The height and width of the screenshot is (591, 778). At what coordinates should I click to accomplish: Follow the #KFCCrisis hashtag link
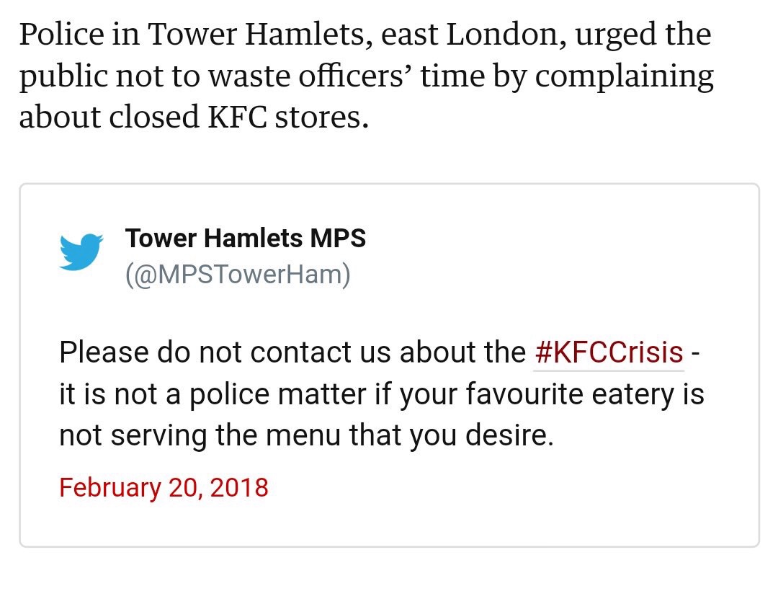pyautogui.click(x=609, y=352)
